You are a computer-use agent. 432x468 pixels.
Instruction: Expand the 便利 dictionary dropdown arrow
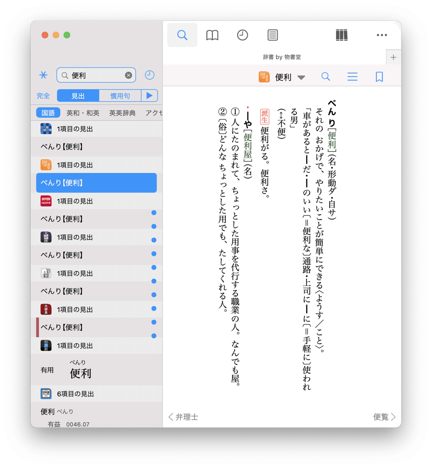(301, 78)
